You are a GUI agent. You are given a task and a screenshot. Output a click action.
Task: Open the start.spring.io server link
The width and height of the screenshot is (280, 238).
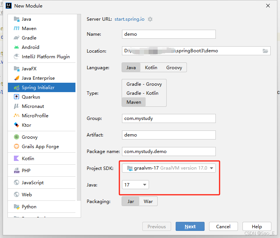[129, 19]
